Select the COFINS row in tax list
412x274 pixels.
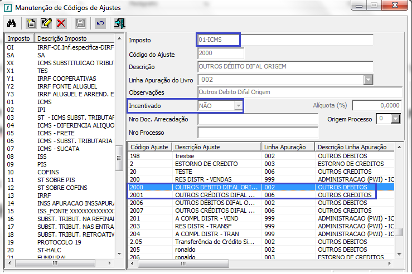click(56, 173)
